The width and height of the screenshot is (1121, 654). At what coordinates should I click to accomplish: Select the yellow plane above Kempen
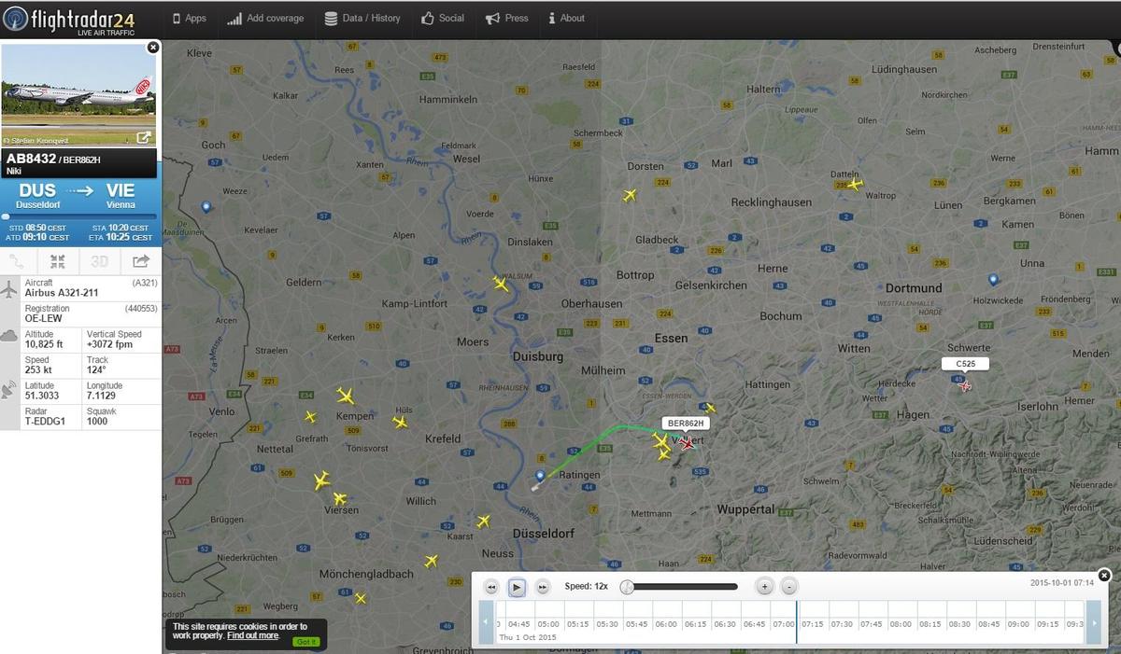346,396
